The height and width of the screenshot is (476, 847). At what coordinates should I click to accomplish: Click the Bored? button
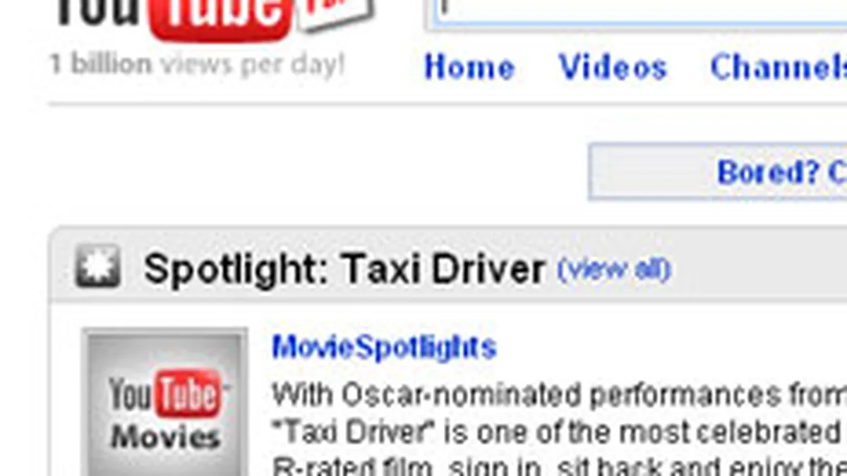(x=718, y=171)
